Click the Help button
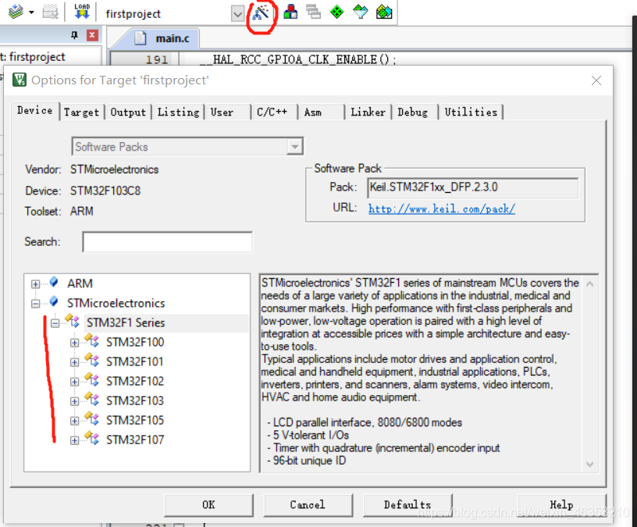This screenshot has width=637, height=527. (561, 504)
